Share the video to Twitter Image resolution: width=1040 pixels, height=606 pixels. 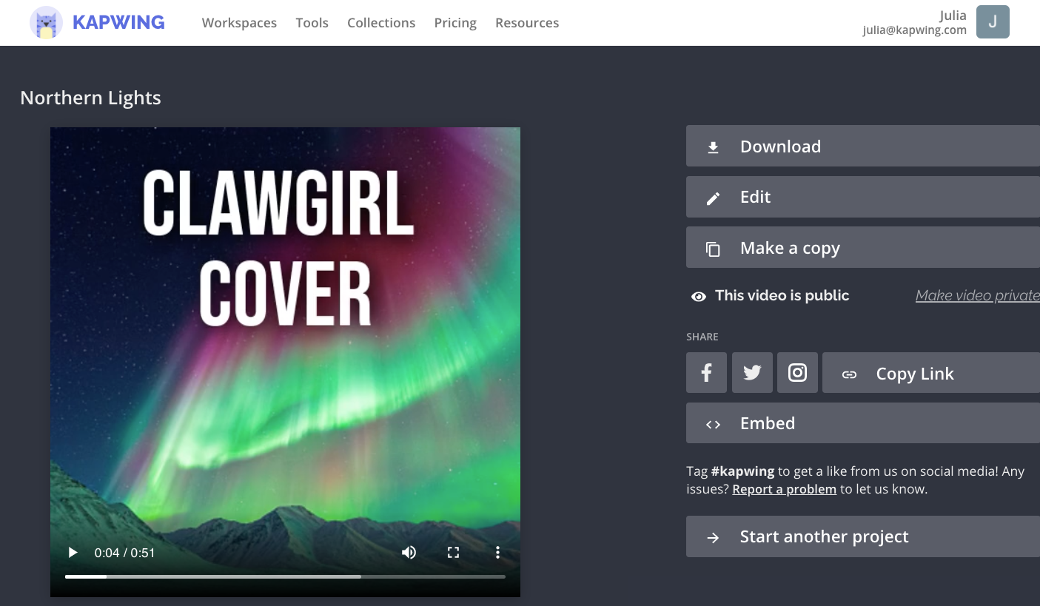(x=752, y=373)
